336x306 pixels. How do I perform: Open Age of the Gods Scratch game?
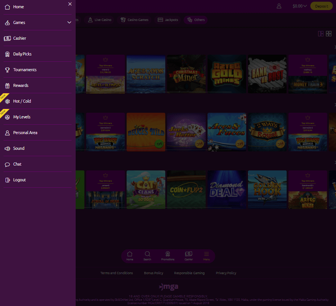tap(146, 74)
